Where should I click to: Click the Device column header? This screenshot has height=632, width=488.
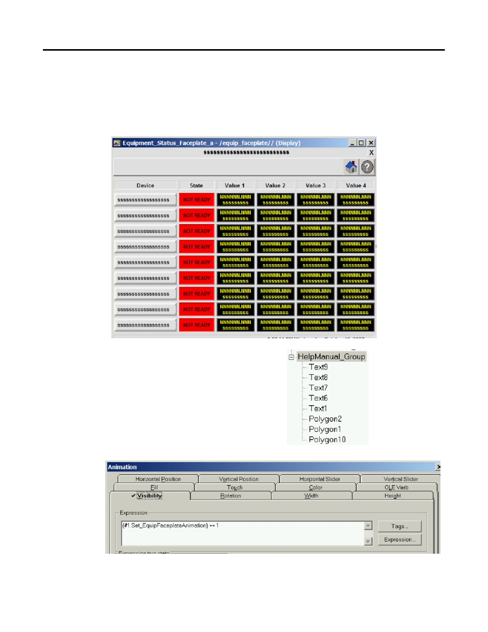(x=145, y=185)
